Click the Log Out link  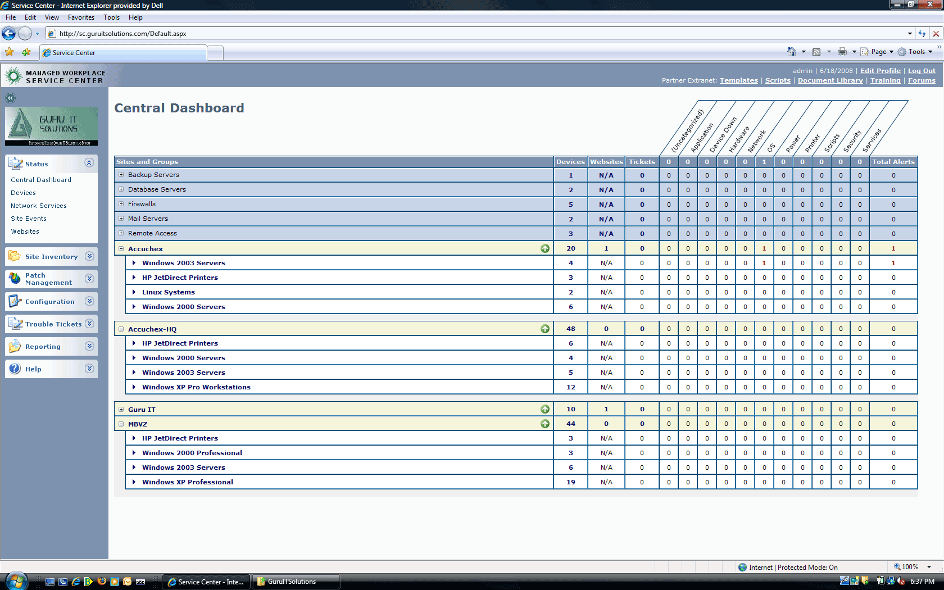point(922,71)
